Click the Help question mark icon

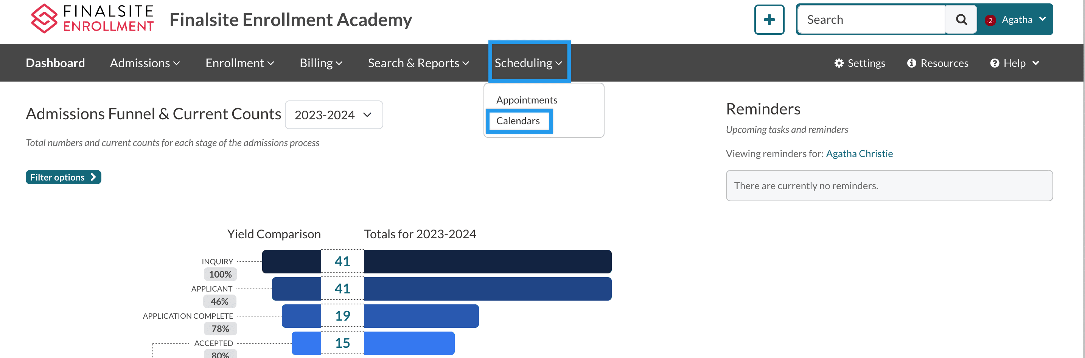(995, 63)
